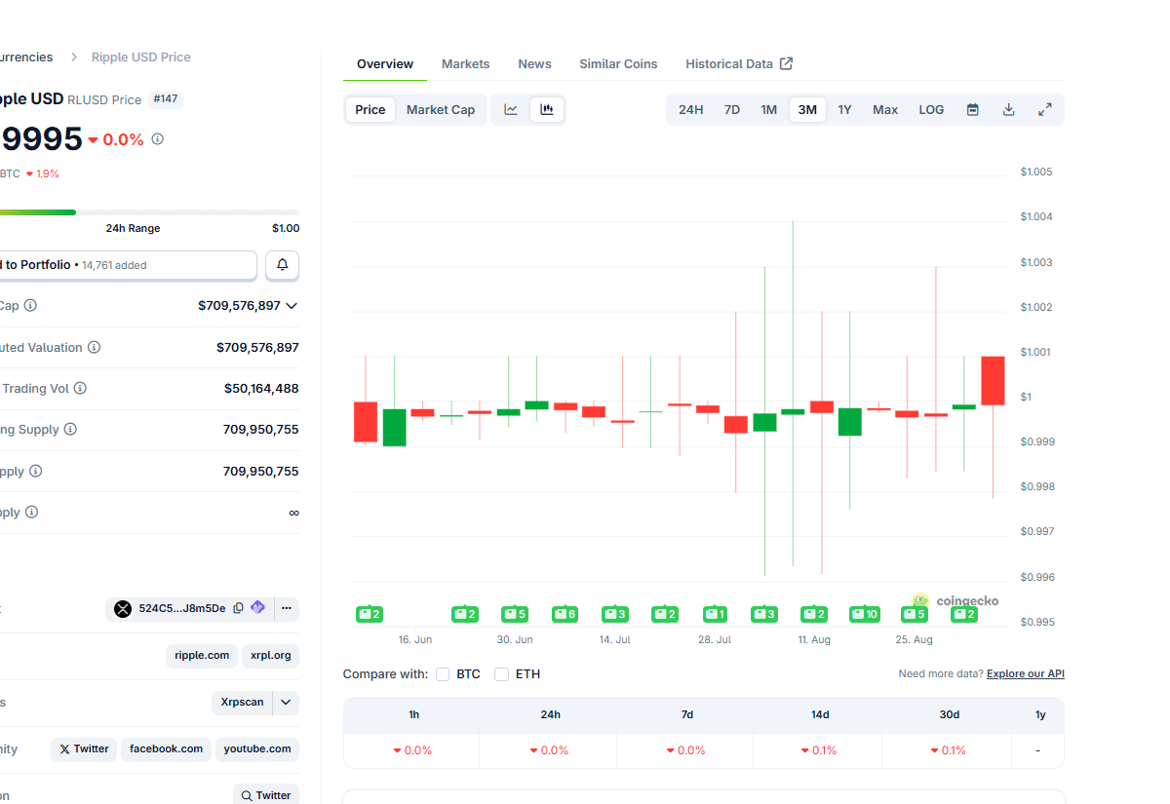Screen dimensions: 1170x804
Task: Set chart range to 1Y
Action: click(x=844, y=109)
